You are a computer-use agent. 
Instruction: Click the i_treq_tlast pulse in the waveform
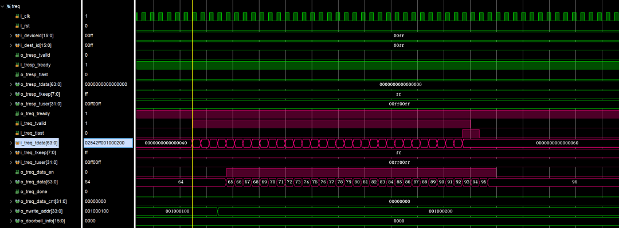[471, 133]
